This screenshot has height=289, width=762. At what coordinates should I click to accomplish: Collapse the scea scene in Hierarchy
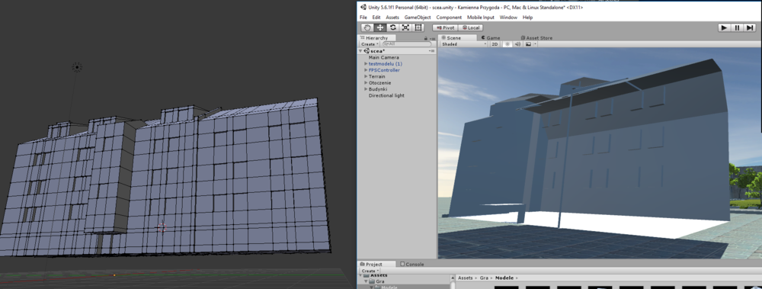pos(360,50)
